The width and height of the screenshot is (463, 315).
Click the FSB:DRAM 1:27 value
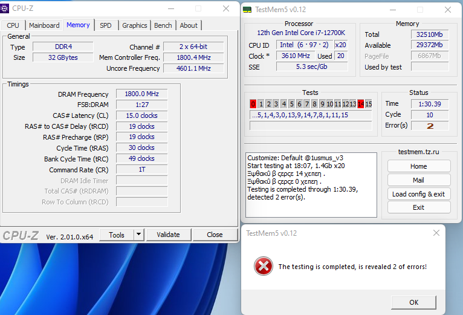point(141,105)
